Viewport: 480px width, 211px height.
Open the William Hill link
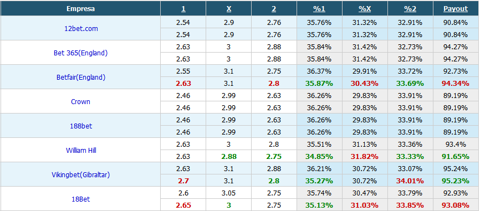tap(81, 151)
